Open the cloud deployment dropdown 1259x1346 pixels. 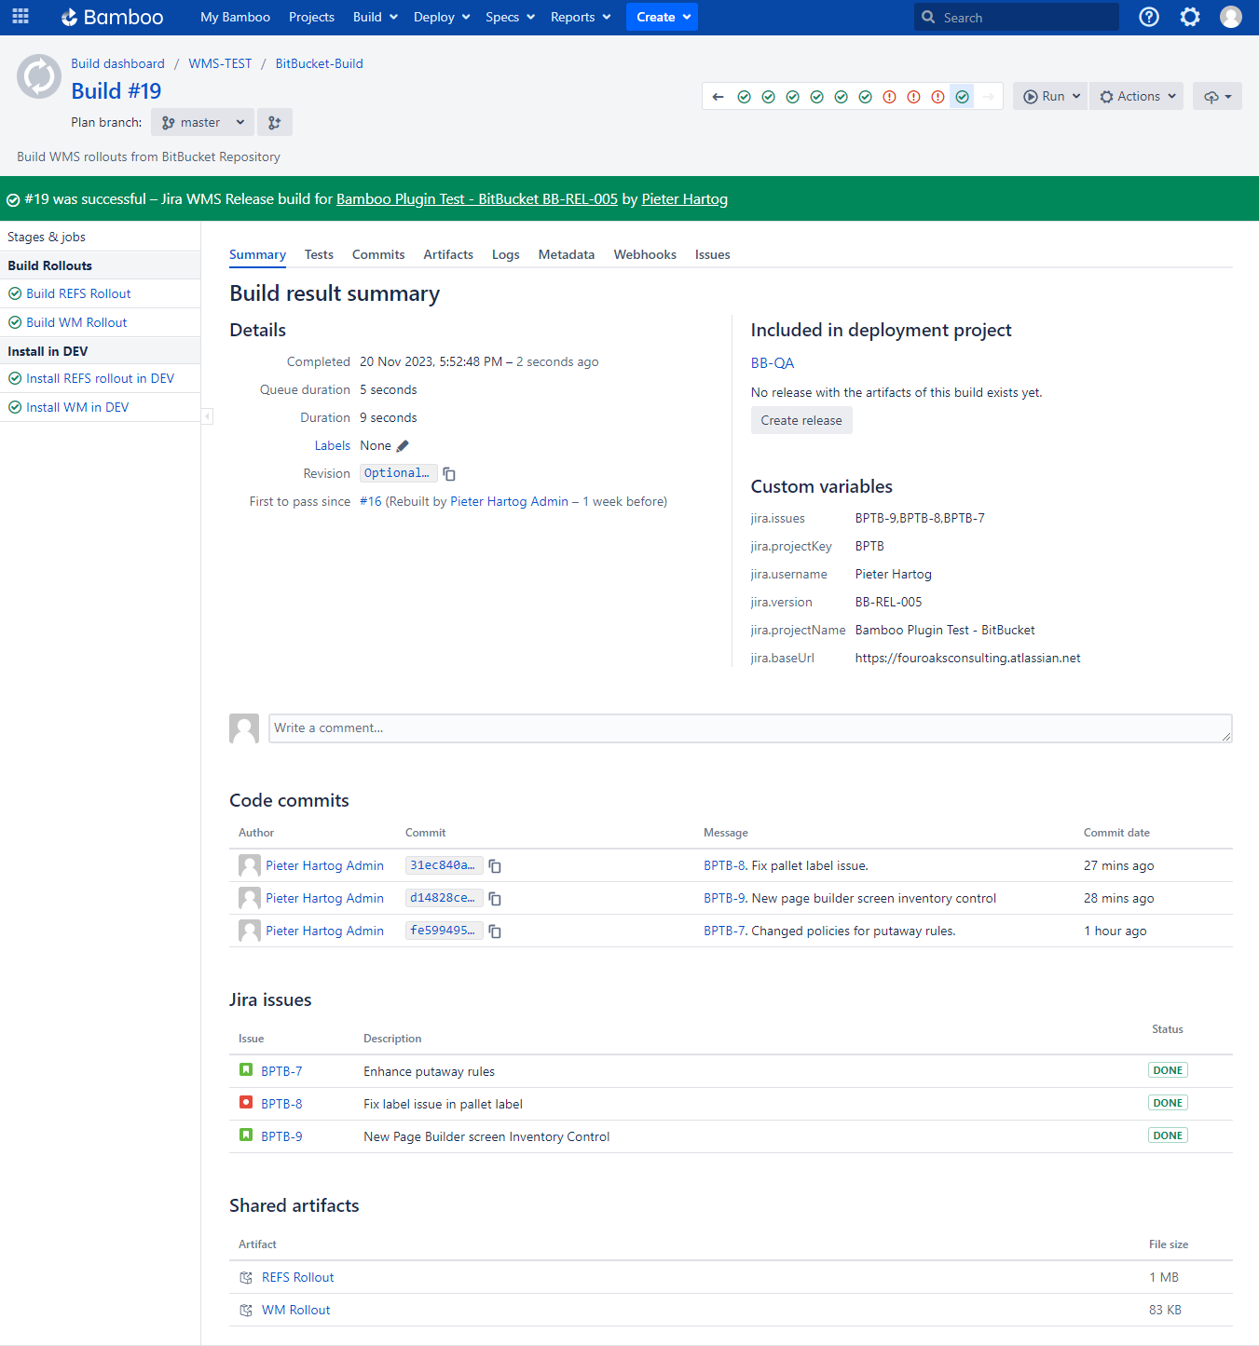[x=1217, y=96]
